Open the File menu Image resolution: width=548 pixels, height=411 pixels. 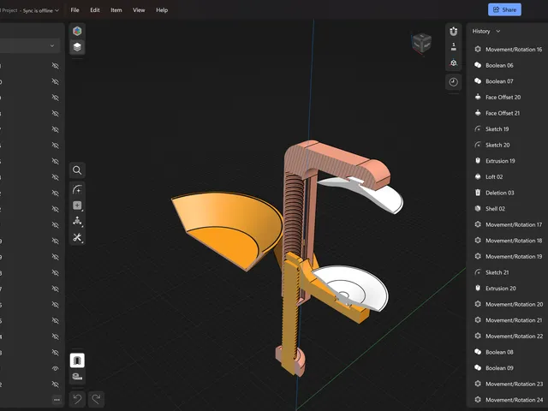pos(74,10)
